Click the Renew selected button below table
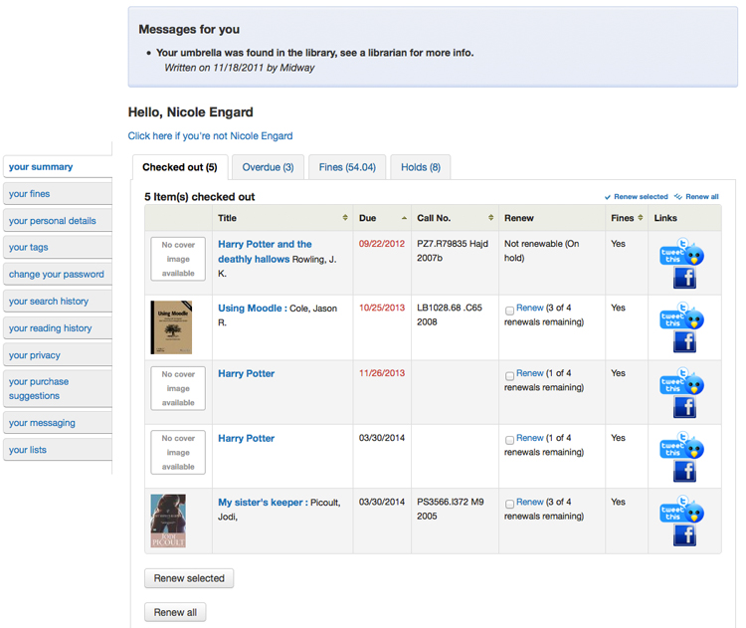The image size is (746, 628). [x=189, y=578]
